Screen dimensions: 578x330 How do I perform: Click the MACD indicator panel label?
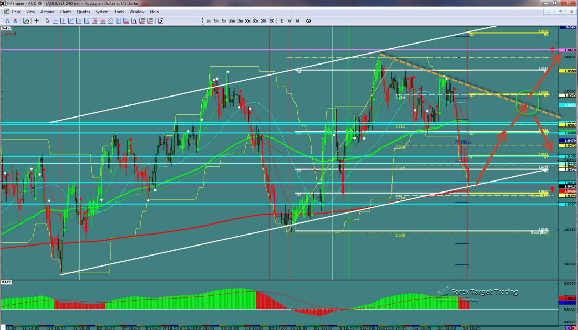(x=7, y=282)
